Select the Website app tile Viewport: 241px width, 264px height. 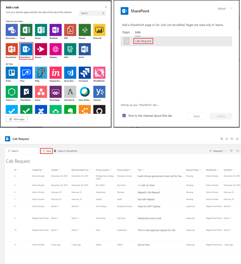point(55,49)
